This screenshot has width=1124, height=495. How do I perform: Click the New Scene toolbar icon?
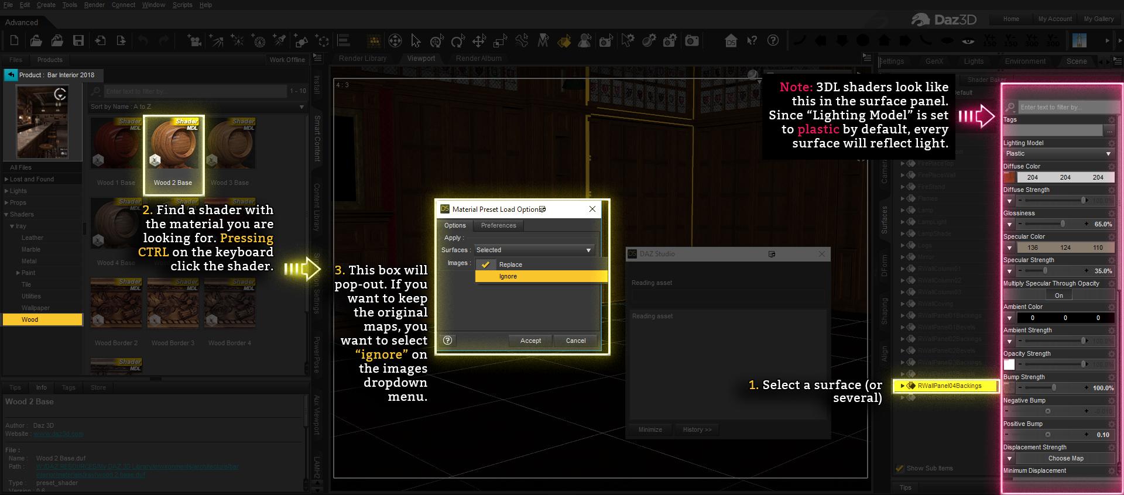(x=15, y=40)
